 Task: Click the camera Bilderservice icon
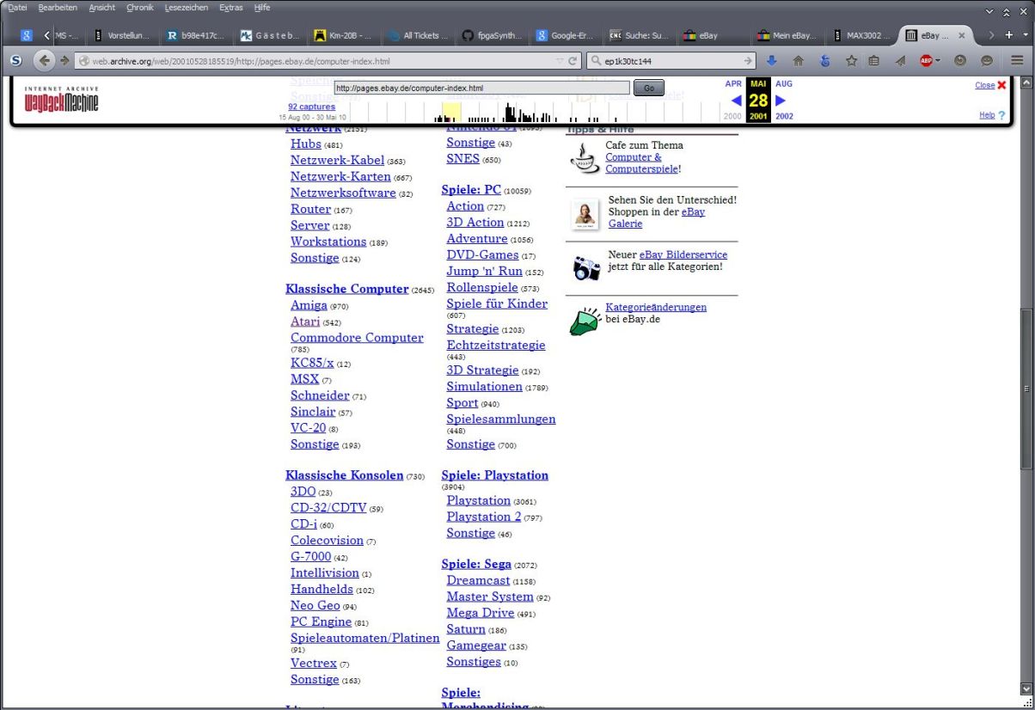pyautogui.click(x=586, y=268)
